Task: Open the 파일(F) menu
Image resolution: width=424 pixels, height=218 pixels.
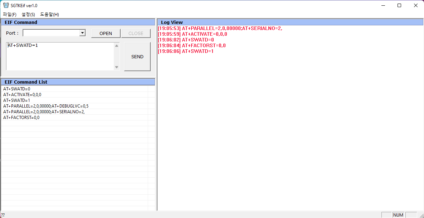Action: 9,14
